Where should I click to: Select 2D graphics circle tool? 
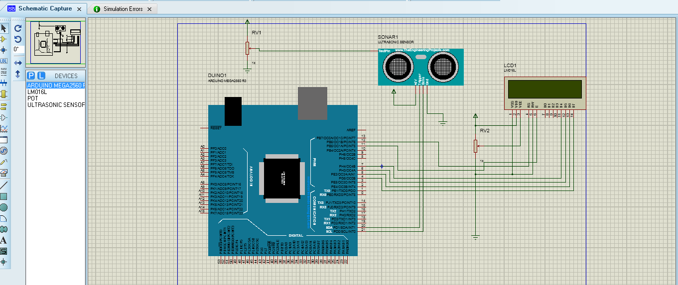click(3, 207)
